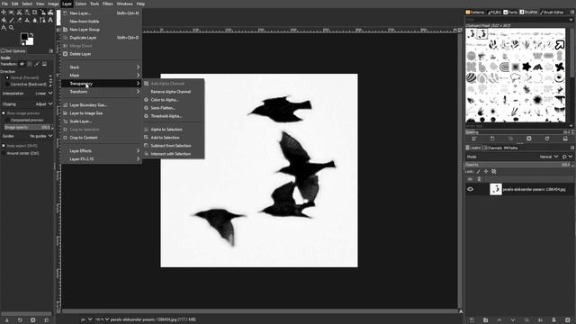
Task: Click Edit brush icon under brushes grid
Action: click(x=474, y=139)
